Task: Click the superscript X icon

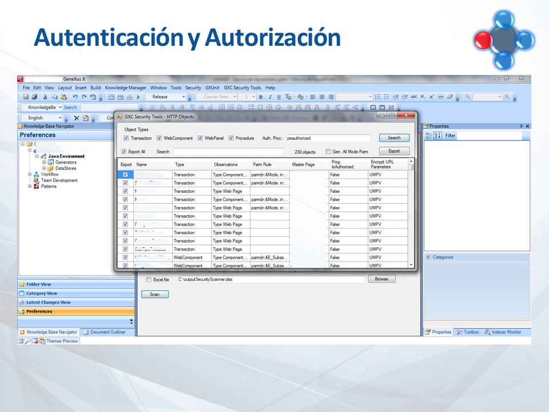Action: pyautogui.click(x=432, y=97)
